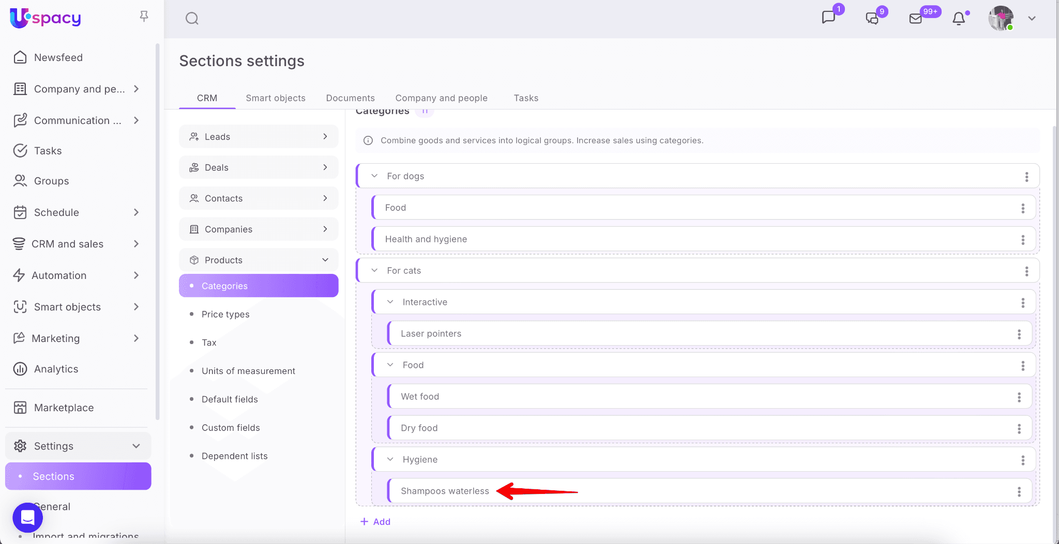
Task: Open the email inbox icon with 99+ badge
Action: coord(915,19)
